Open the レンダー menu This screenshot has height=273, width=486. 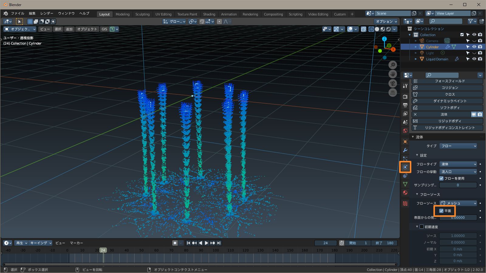[47, 14]
